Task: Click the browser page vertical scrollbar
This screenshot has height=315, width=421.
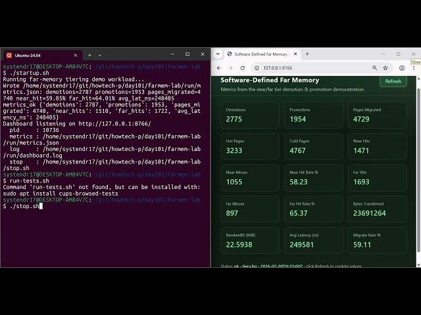Action: pyautogui.click(x=418, y=170)
